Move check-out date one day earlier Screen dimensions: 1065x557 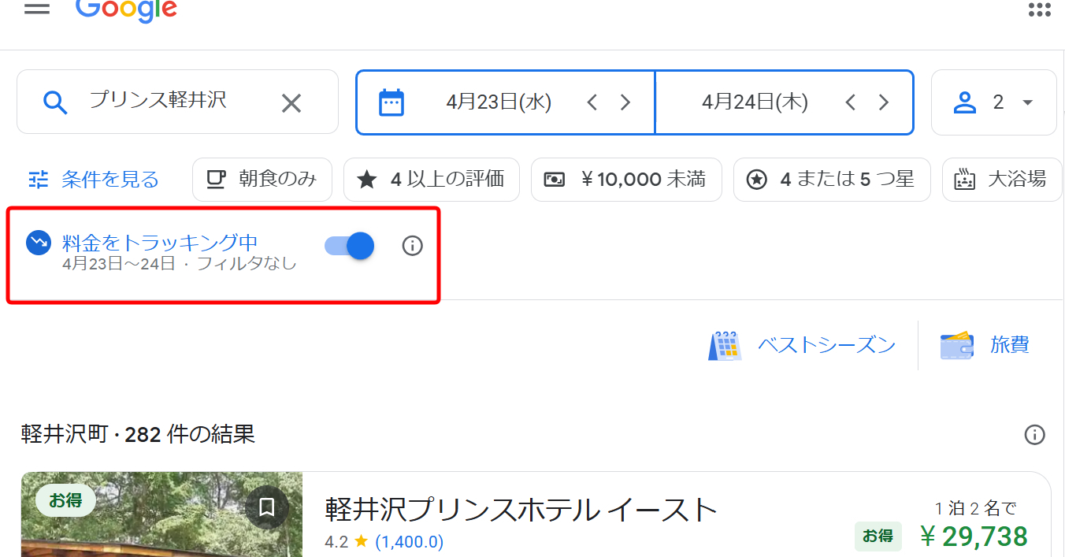pyautogui.click(x=850, y=102)
